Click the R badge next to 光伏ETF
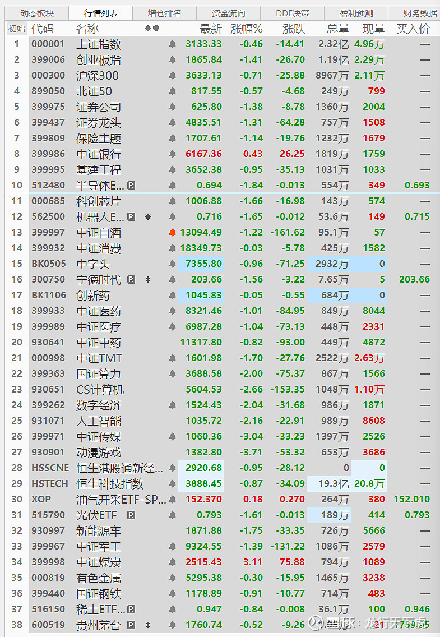440x637 pixels. click(x=131, y=515)
